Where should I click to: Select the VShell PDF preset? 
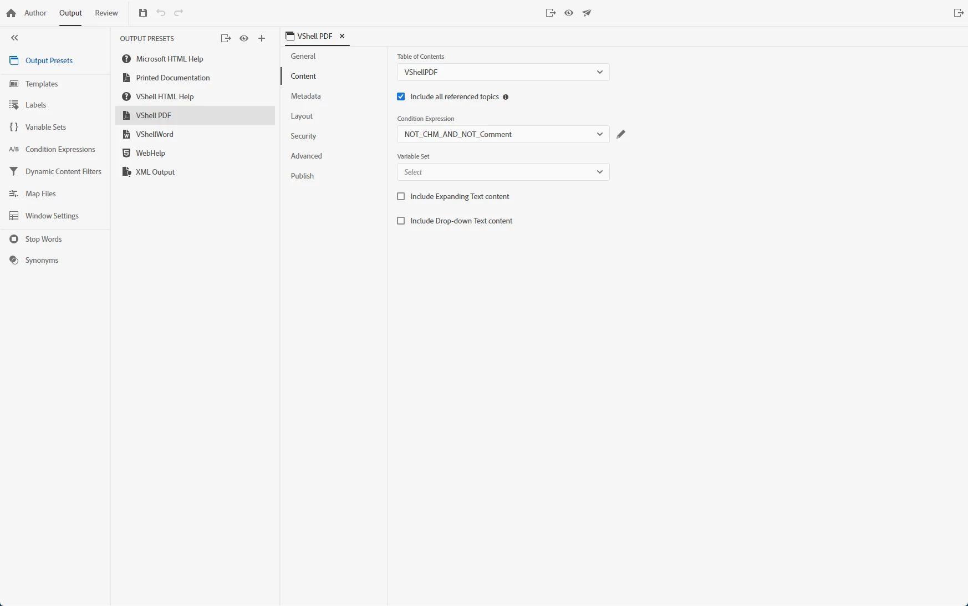(x=195, y=115)
